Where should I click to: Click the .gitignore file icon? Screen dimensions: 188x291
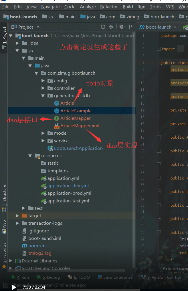coord(24,231)
